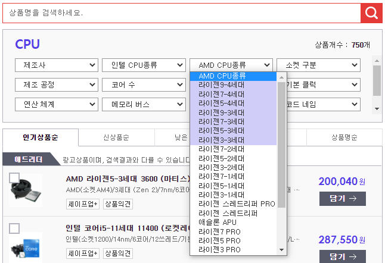Screen dimensions: 385x263
Task: Open the 소켓 구분 dropdown
Action: [x=318, y=65]
